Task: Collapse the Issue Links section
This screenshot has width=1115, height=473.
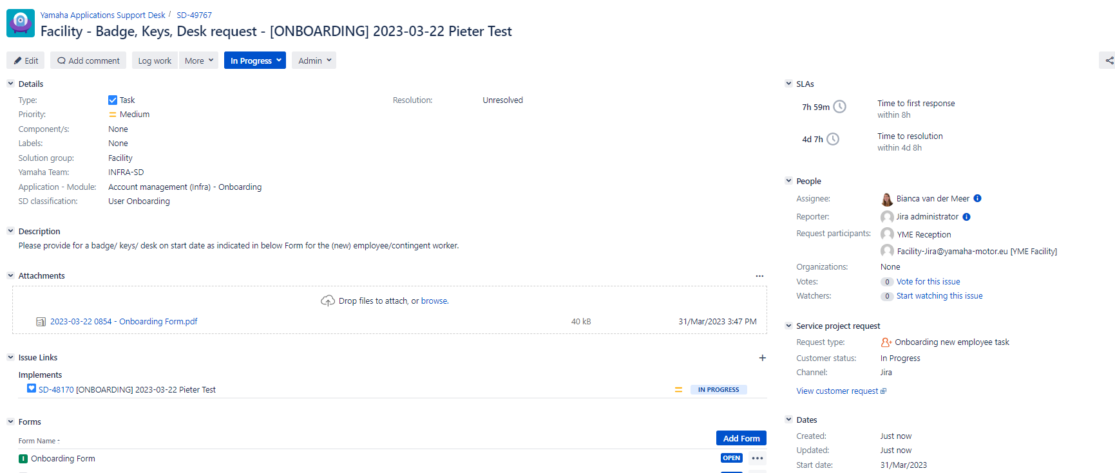Action: pyautogui.click(x=10, y=357)
